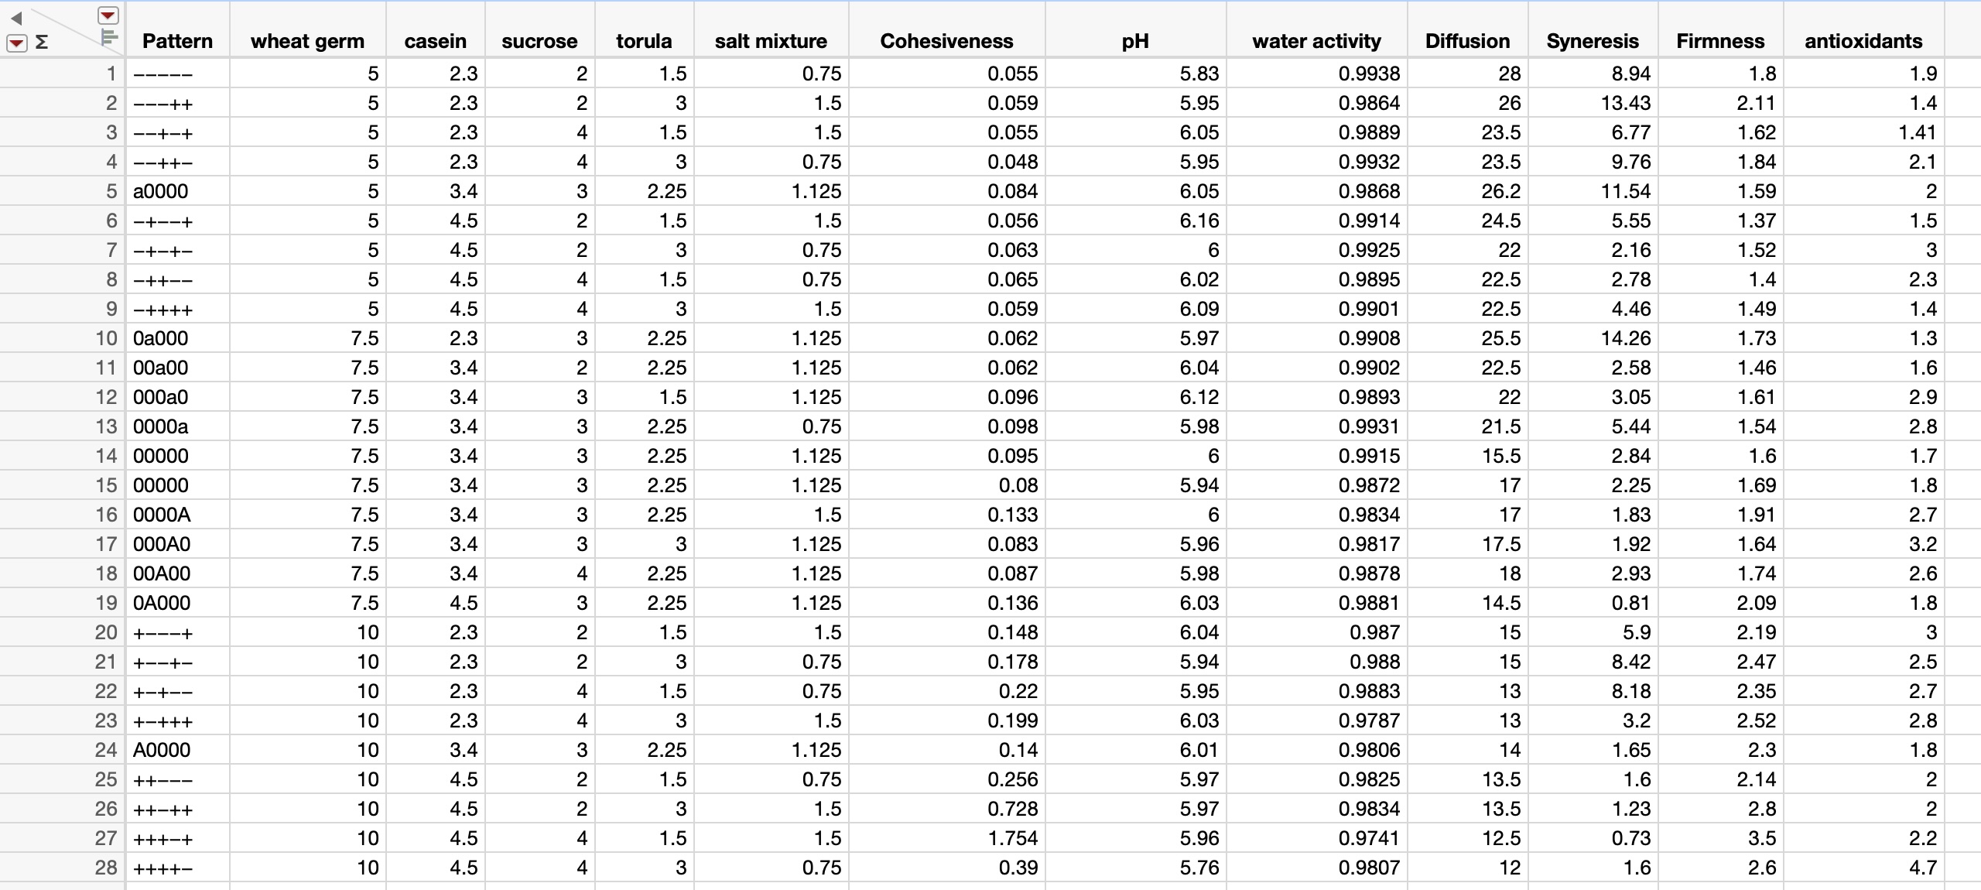The width and height of the screenshot is (1981, 890).
Task: Click the Pattern cell reading a0000
Action: pos(161,191)
